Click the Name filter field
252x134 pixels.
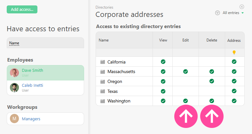pyautogui.click(x=45, y=43)
